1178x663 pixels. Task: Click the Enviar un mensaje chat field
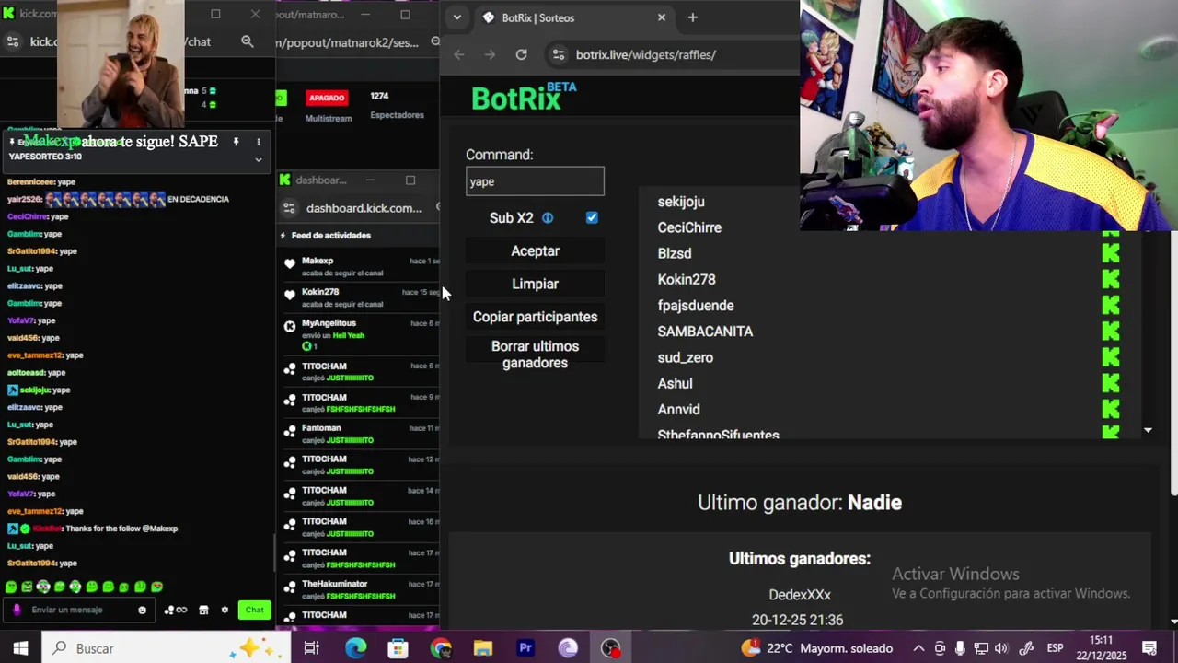tap(81, 610)
